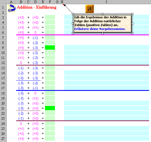Select column I header

click(107, 2)
